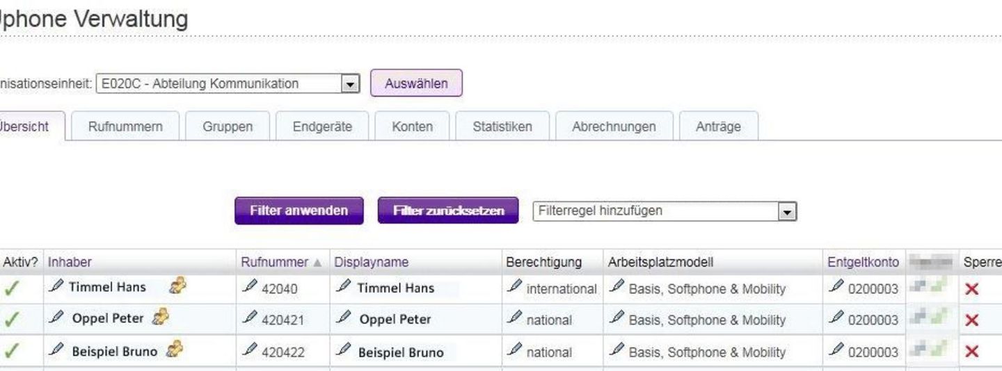Open user icon beside Oppel Peter owner
This screenshot has height=371, width=1002.
[161, 317]
